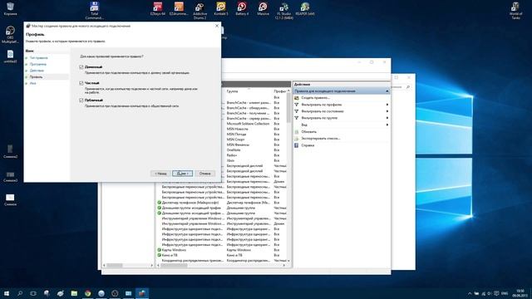Click funnel icon beside Фильтровать по состоянию
Image resolution: width=532 pixels, height=299 pixels.
tap(297, 111)
